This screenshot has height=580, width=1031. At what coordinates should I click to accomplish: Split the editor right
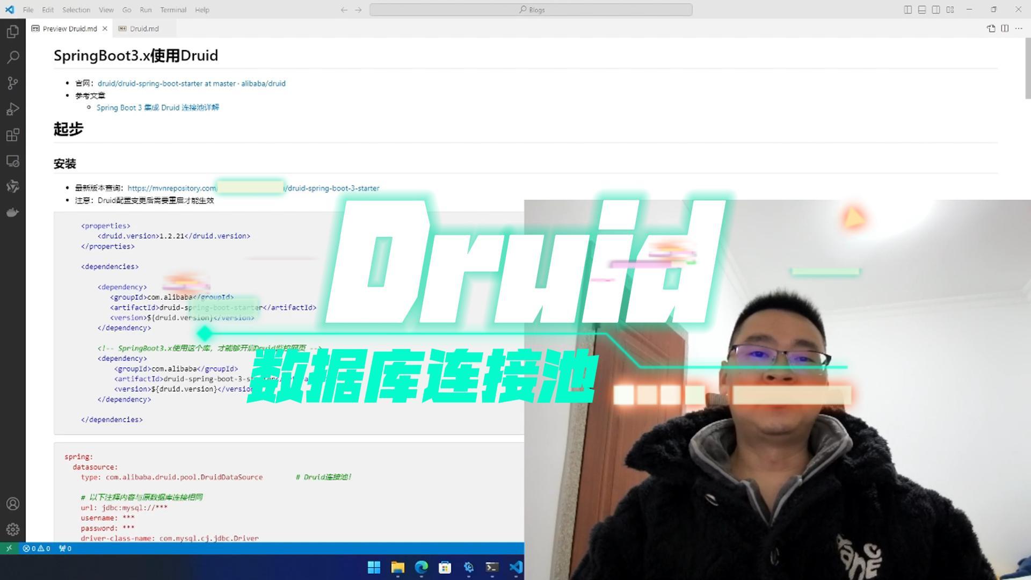1005,28
